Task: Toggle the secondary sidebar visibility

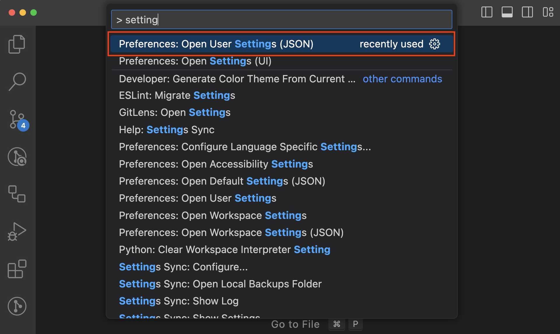Action: tap(527, 12)
